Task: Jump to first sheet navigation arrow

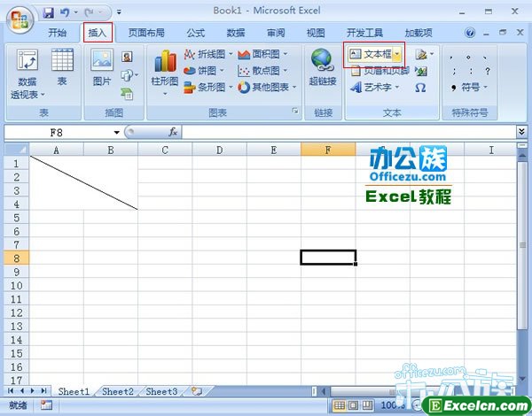Action: click(x=11, y=391)
